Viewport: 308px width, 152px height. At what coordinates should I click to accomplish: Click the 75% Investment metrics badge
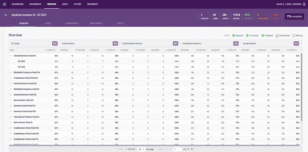pyautogui.click(x=236, y=43)
